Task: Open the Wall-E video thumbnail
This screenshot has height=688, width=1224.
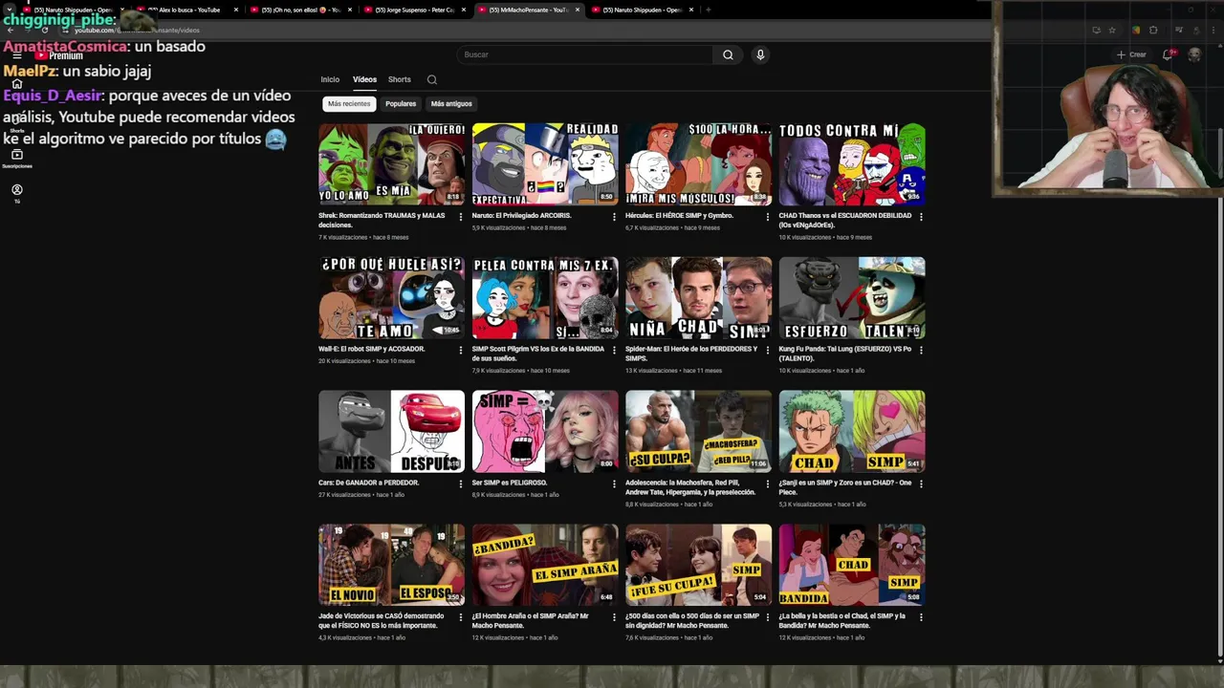Action: [x=392, y=297]
